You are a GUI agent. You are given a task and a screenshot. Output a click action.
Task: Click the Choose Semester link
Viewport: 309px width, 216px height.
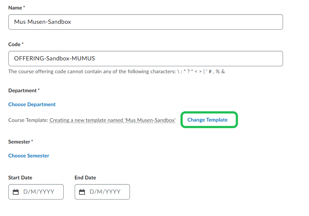click(29, 156)
